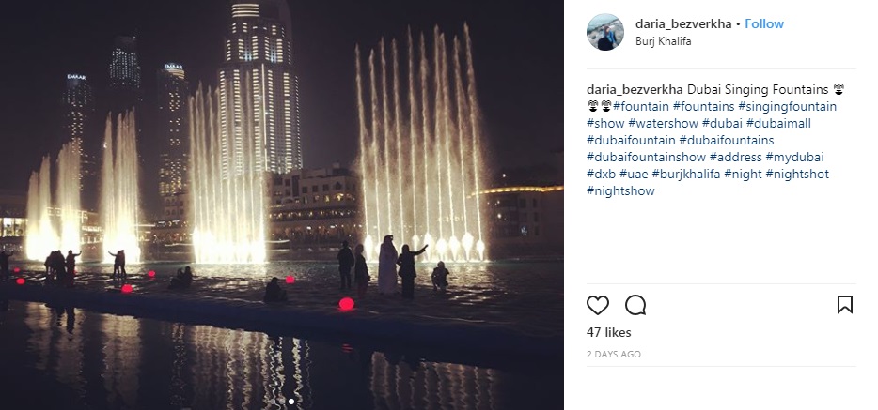Open the #mydubai hashtag
This screenshot has height=410, width=878.
(x=794, y=157)
